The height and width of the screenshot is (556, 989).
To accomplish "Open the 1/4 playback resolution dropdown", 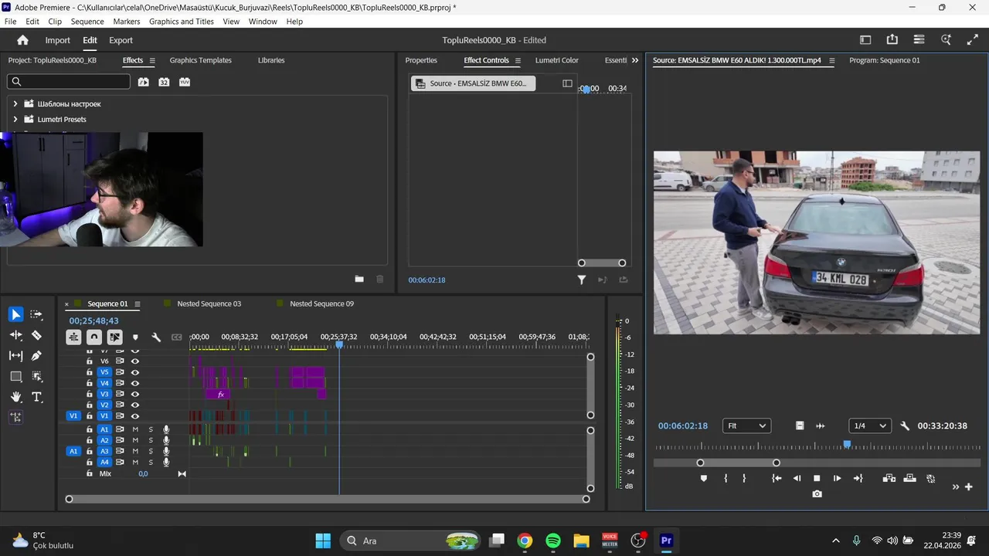I will click(x=869, y=425).
